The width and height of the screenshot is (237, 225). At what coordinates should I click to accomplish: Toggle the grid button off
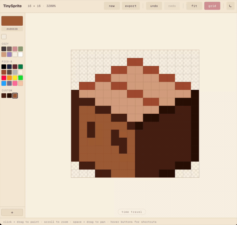click(x=212, y=6)
